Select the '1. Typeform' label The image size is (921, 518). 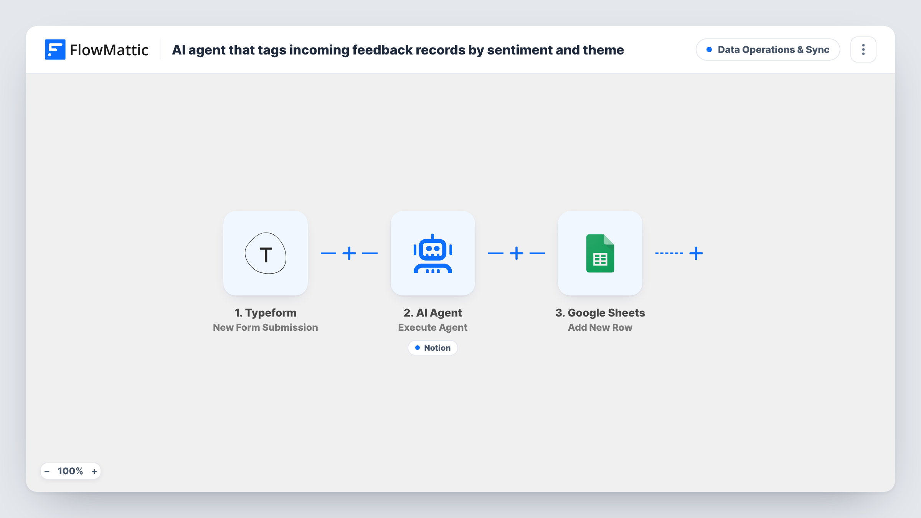(266, 313)
